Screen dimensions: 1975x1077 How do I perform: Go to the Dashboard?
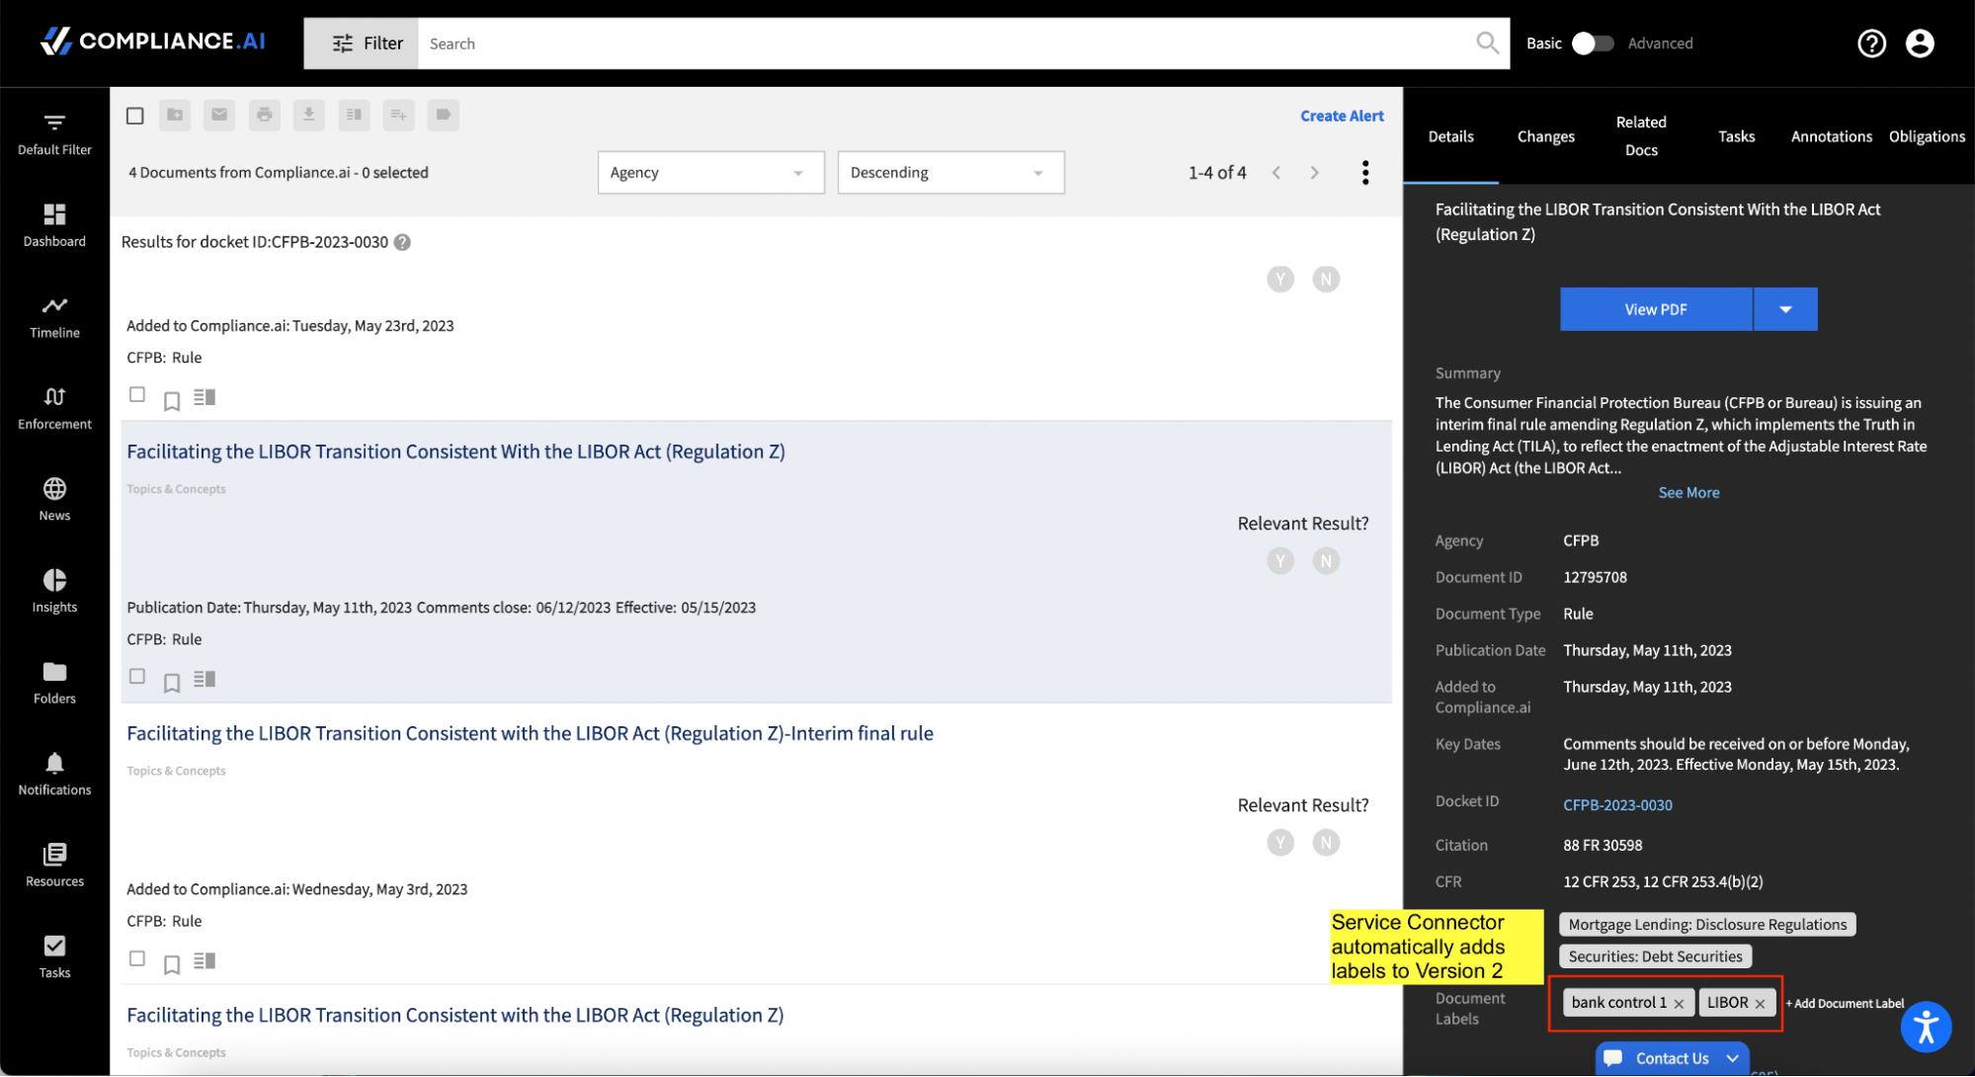pos(54,226)
